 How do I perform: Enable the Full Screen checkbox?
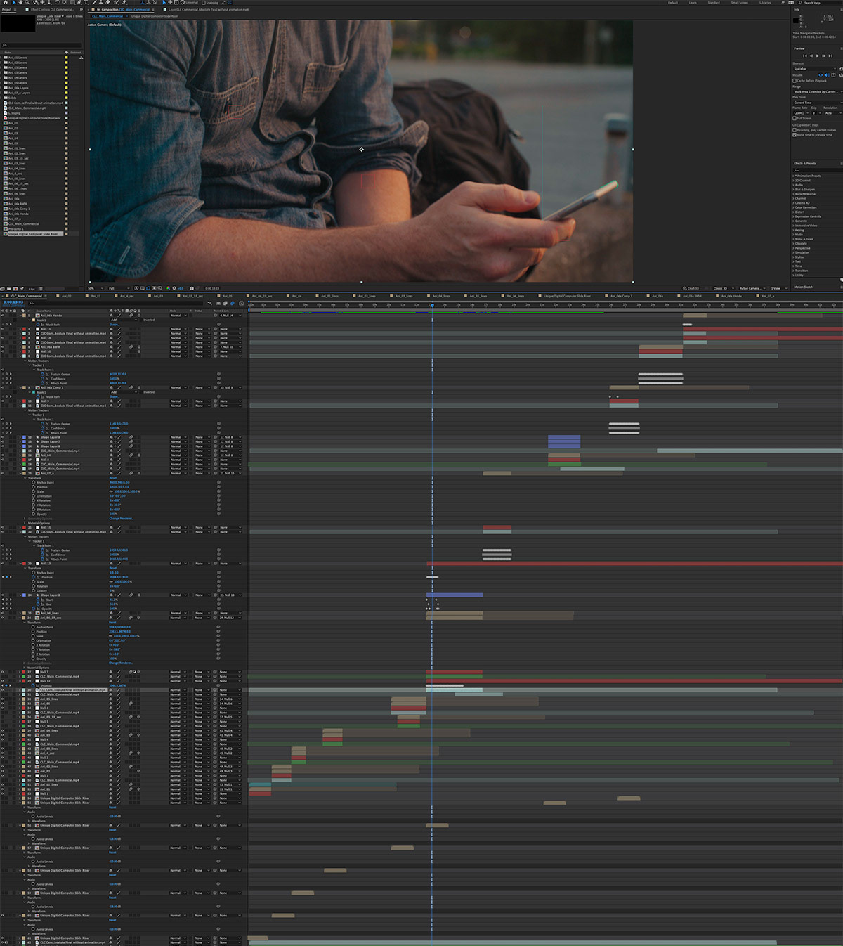795,118
